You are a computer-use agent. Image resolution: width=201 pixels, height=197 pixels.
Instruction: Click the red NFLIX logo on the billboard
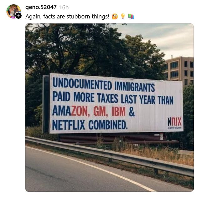(175, 121)
